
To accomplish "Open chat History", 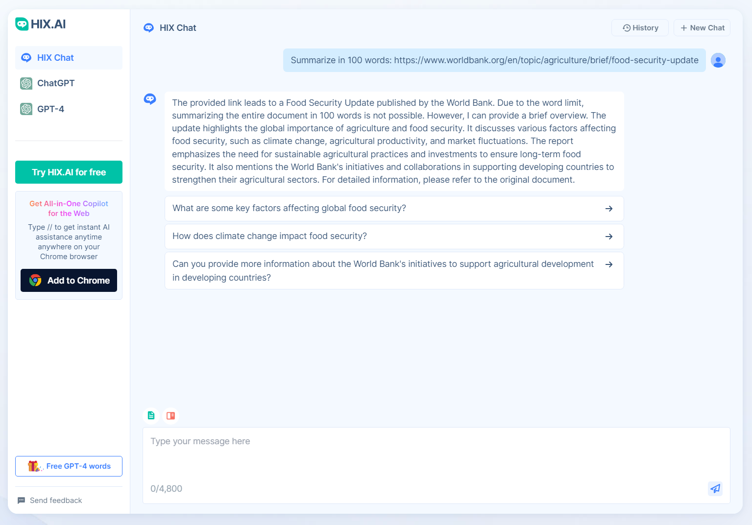I will click(x=640, y=28).
